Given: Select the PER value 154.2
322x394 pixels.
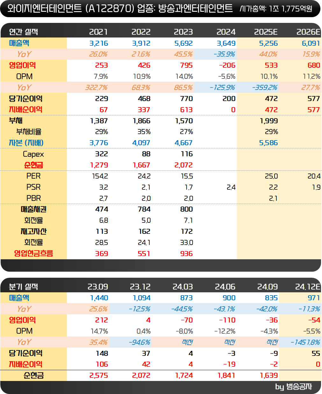Looking at the screenshot, I should pyautogui.click(x=100, y=176).
